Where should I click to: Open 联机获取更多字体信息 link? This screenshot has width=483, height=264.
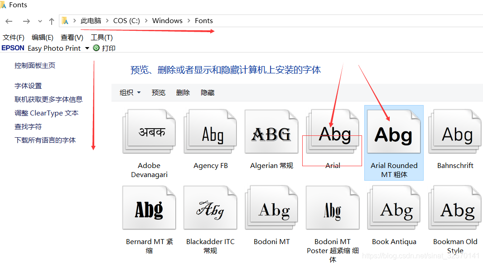click(48, 99)
